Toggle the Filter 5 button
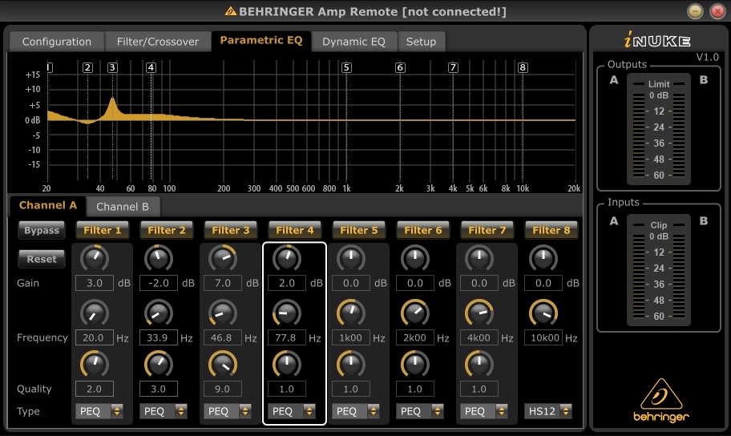 [359, 230]
